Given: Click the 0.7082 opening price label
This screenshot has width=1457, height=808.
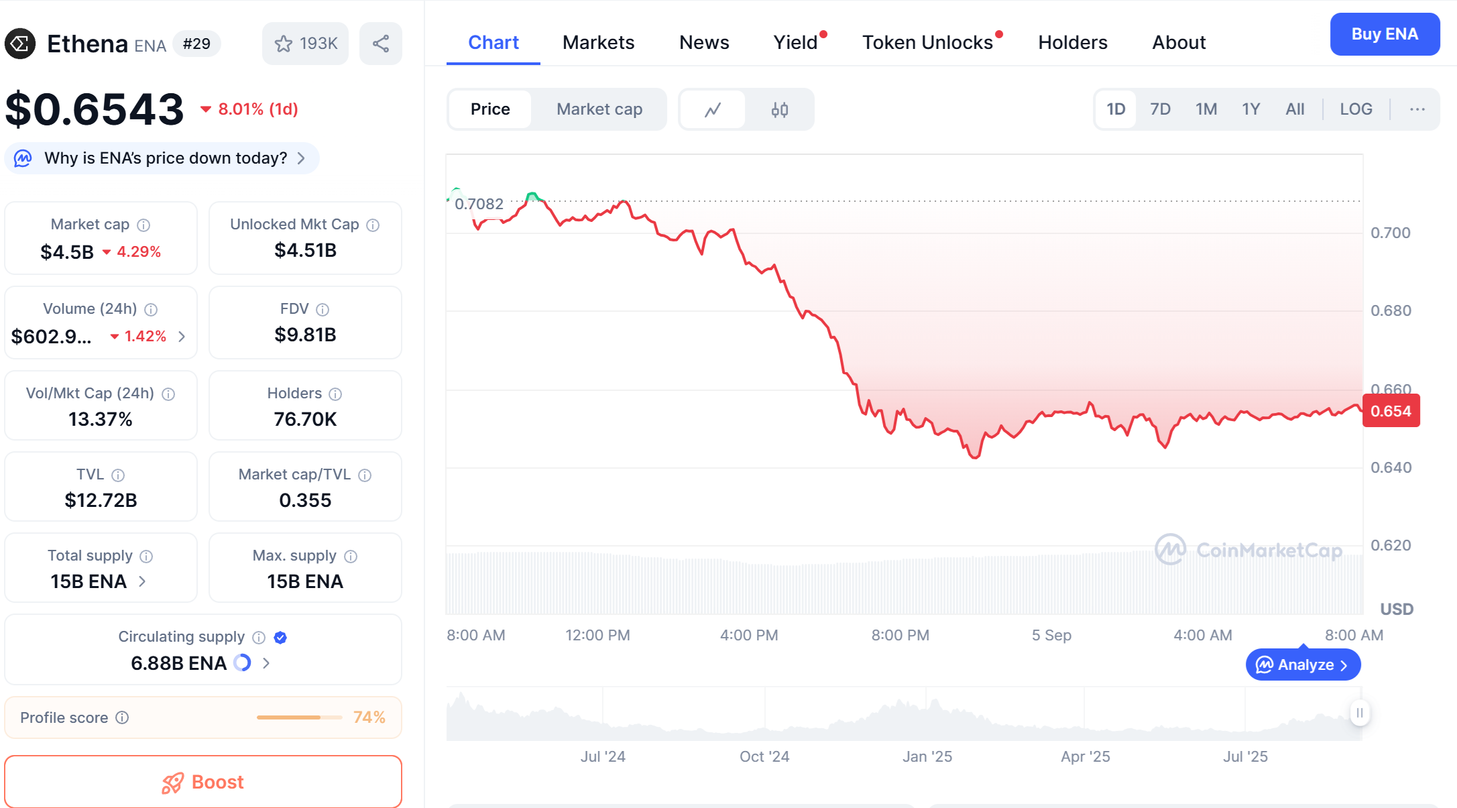Looking at the screenshot, I should tap(479, 204).
